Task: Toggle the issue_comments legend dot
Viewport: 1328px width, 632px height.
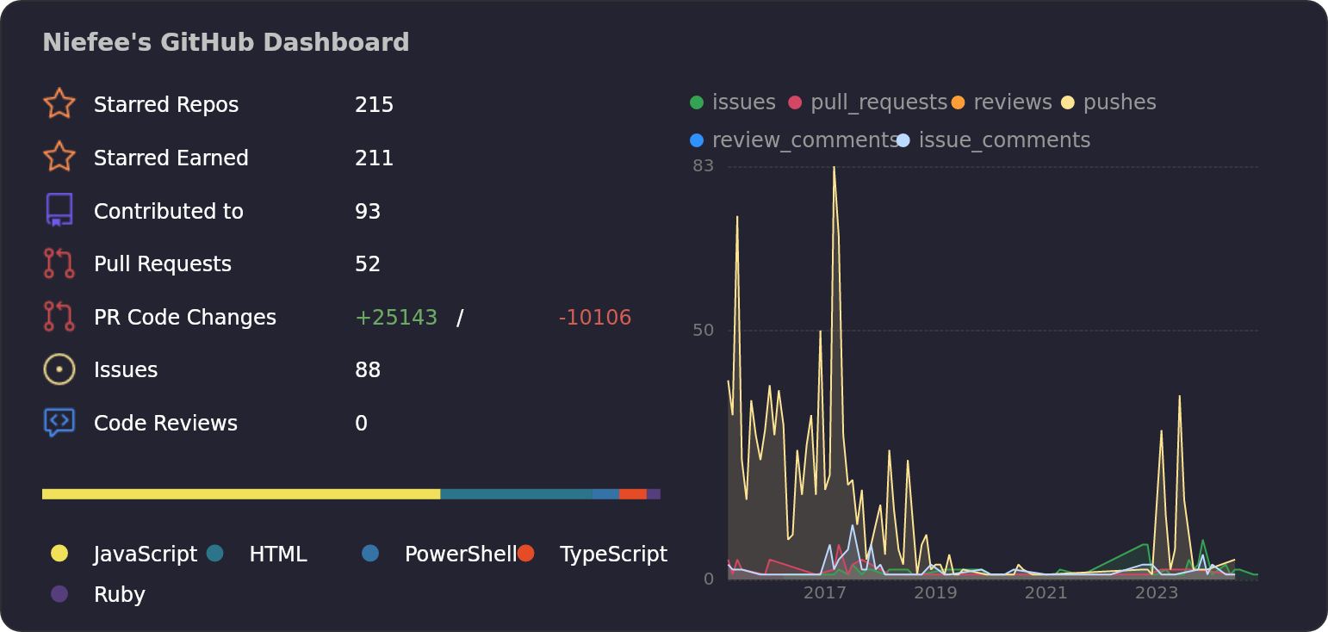Action: tap(903, 140)
